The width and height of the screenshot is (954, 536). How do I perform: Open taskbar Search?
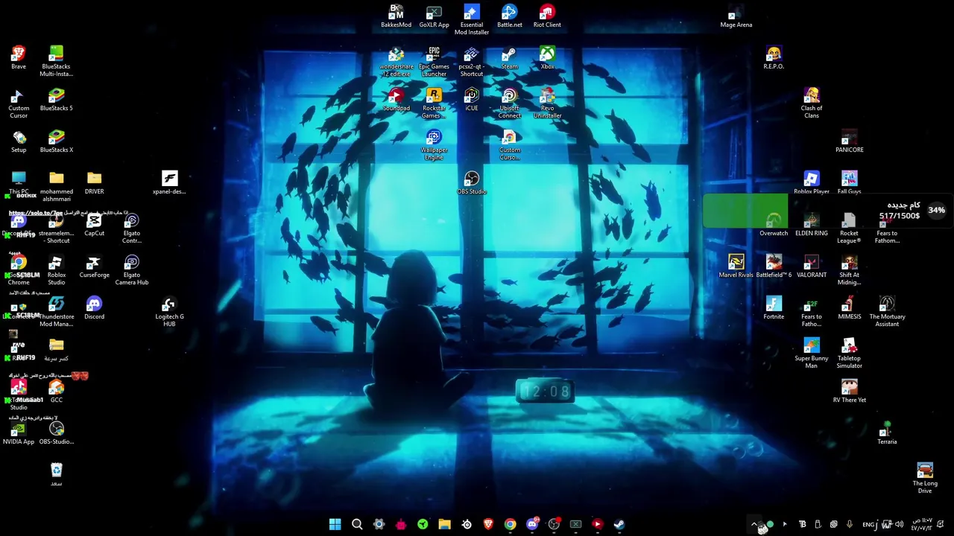pyautogui.click(x=357, y=524)
